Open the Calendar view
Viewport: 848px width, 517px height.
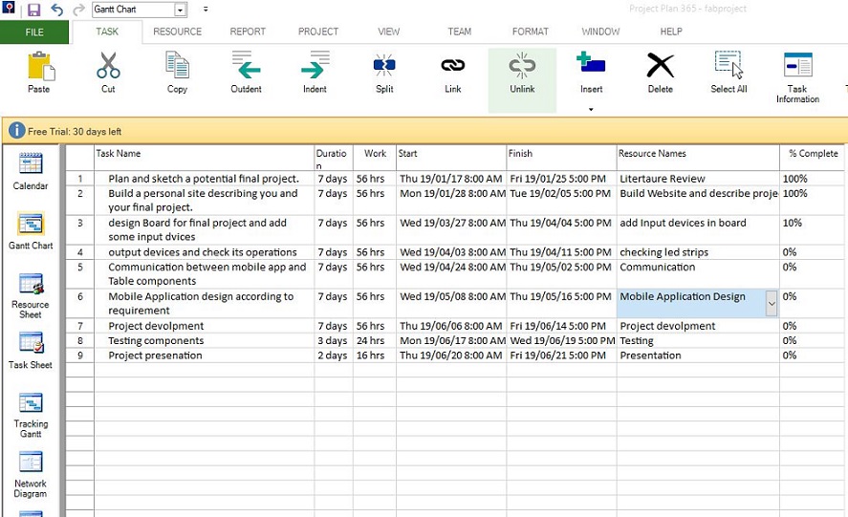click(31, 171)
